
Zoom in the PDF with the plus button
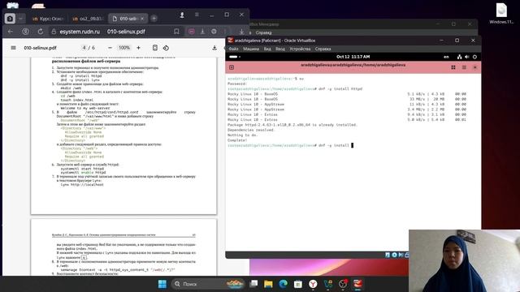(138, 48)
